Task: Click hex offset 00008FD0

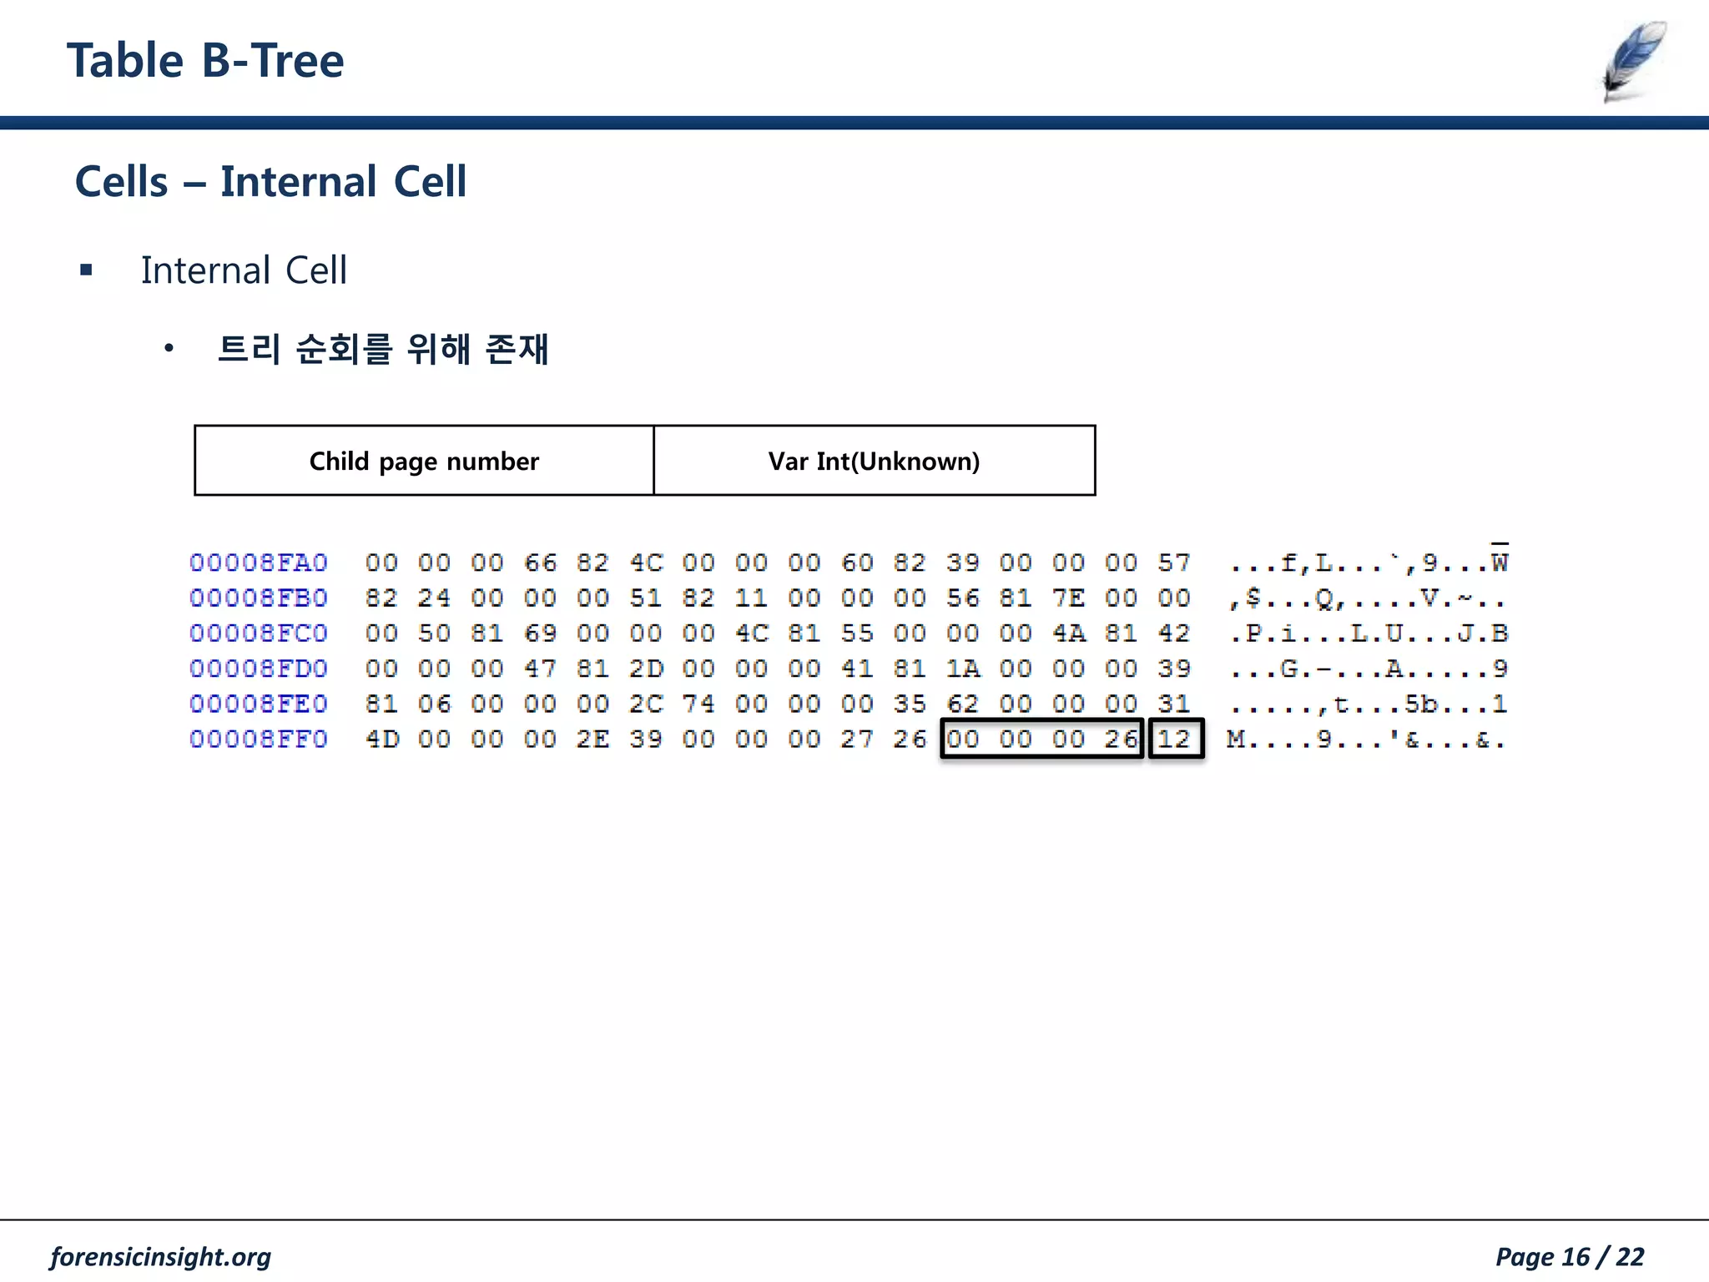Action: pyautogui.click(x=259, y=669)
